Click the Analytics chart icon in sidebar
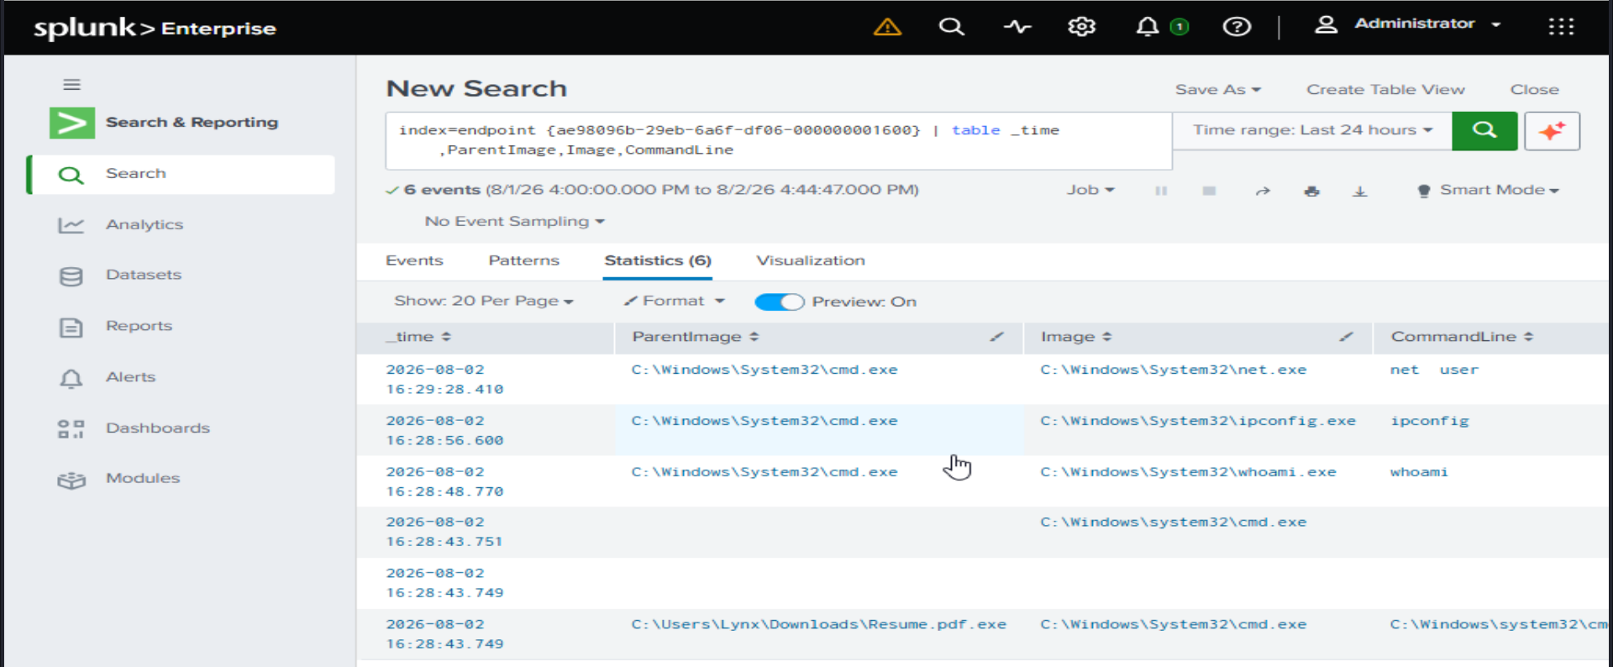 71,225
